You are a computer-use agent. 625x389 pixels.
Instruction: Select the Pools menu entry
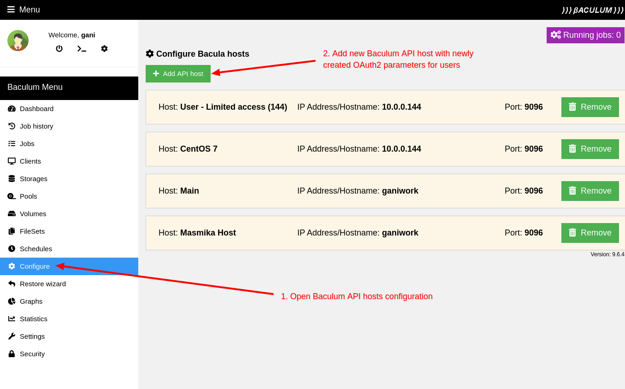point(69,196)
